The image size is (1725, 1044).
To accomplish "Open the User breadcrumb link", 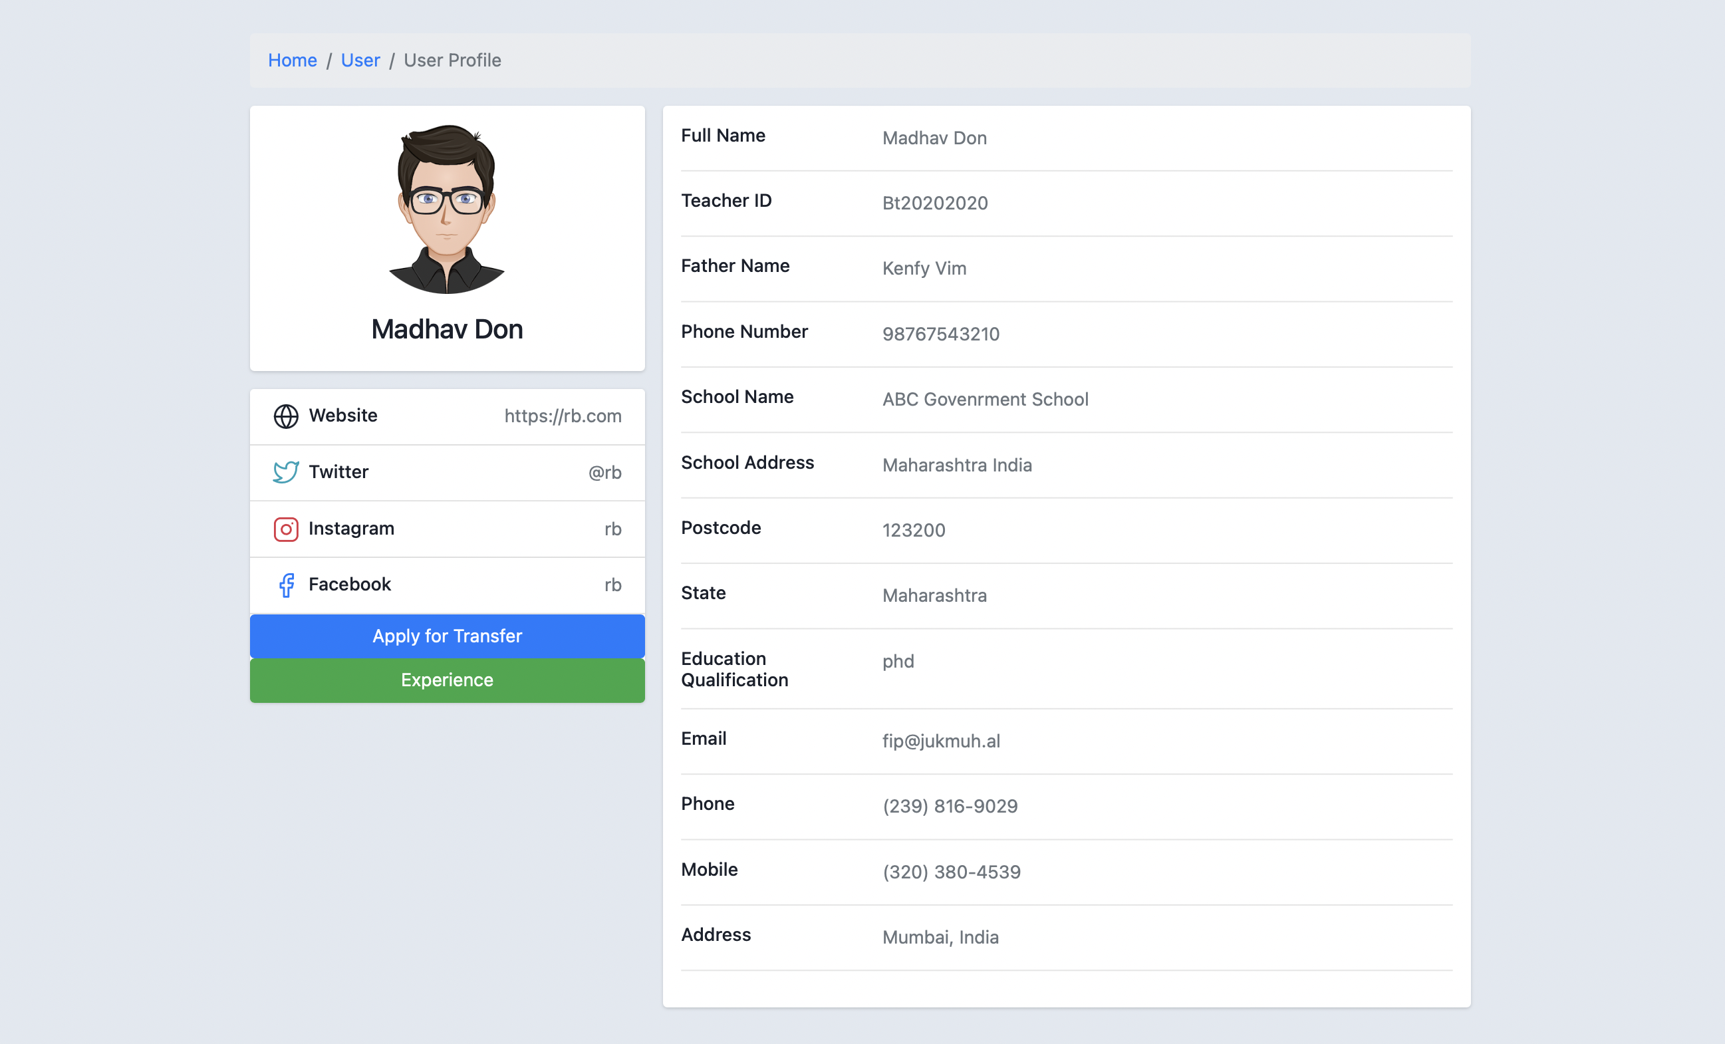I will click(360, 61).
